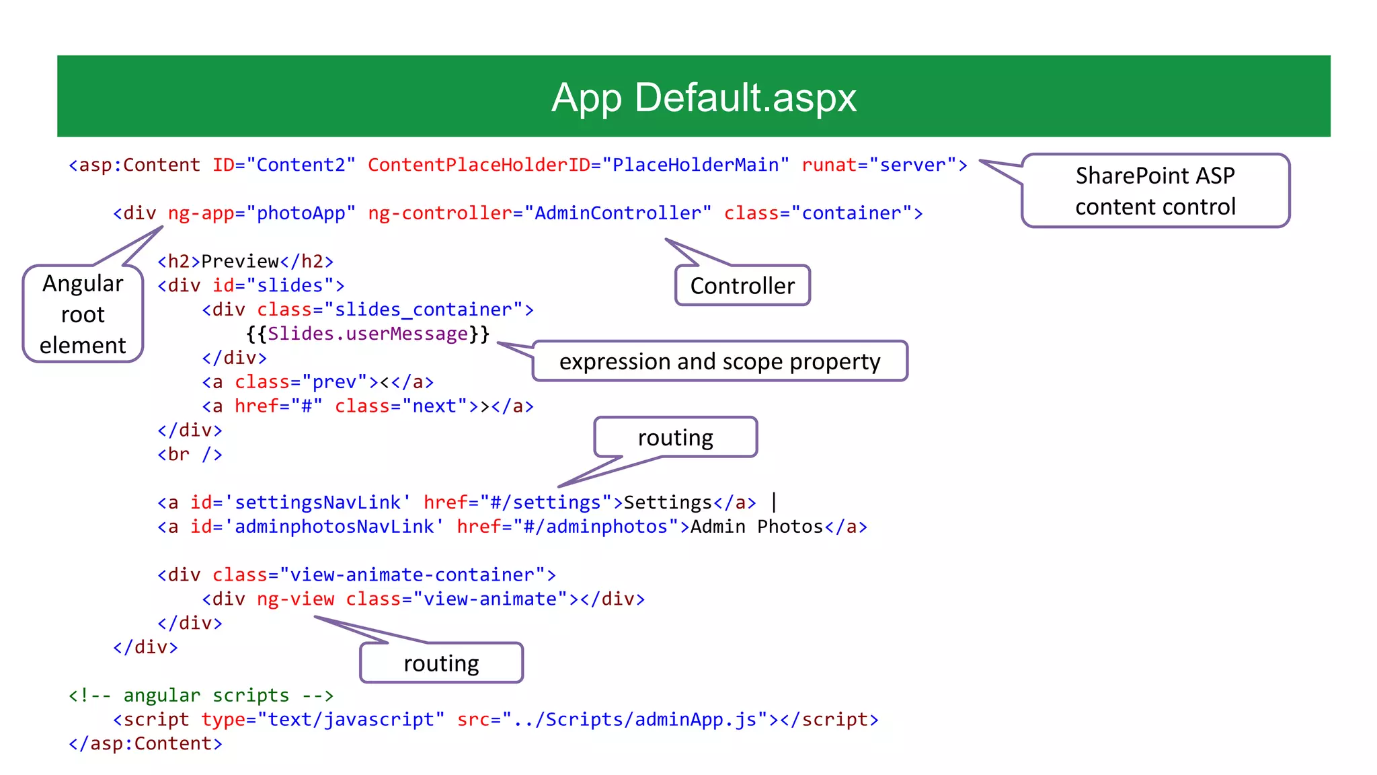This screenshot has height=775, width=1377.
Task: Click the adminphotosNavLink anchor code line
Action: (512, 527)
